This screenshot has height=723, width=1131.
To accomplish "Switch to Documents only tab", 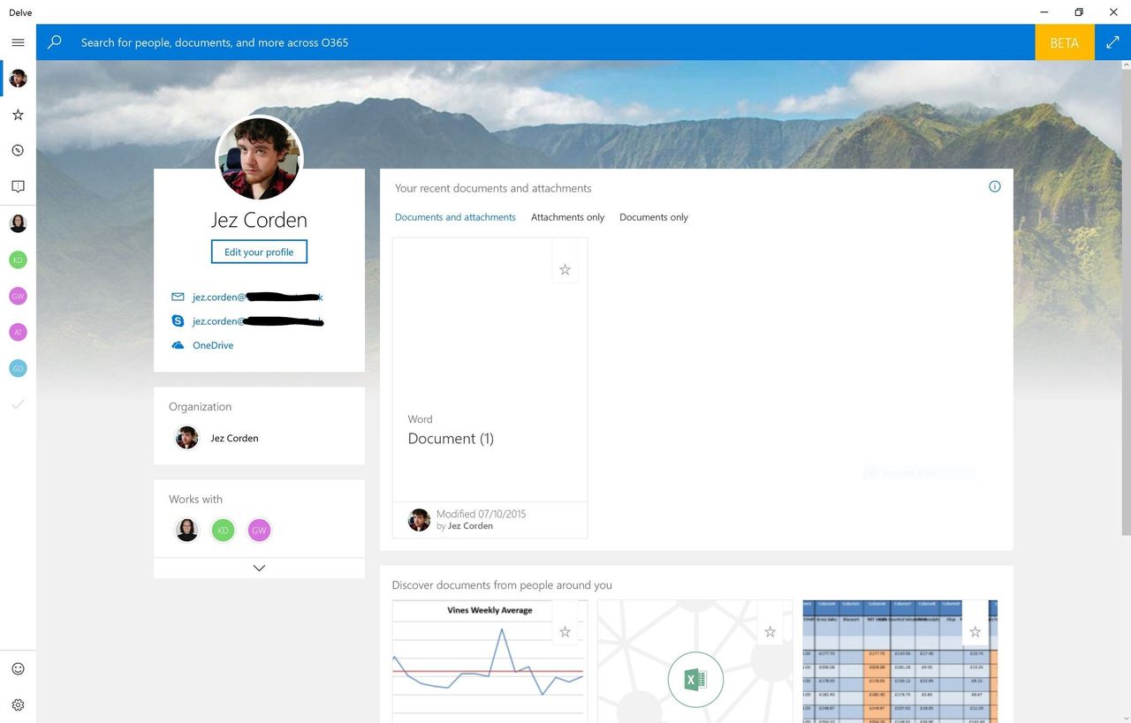I will [x=654, y=217].
